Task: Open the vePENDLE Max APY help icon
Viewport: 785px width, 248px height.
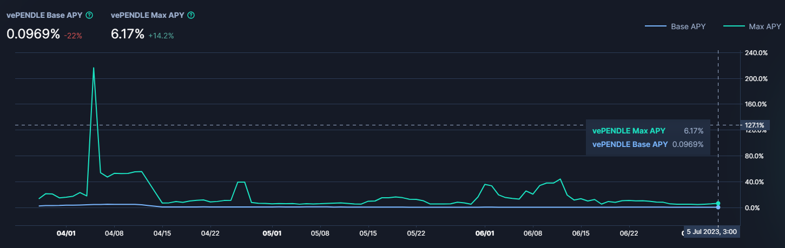Action: pyautogui.click(x=191, y=15)
